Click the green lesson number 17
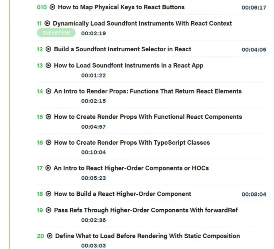Viewport: 274px width, 249px height. [40, 168]
